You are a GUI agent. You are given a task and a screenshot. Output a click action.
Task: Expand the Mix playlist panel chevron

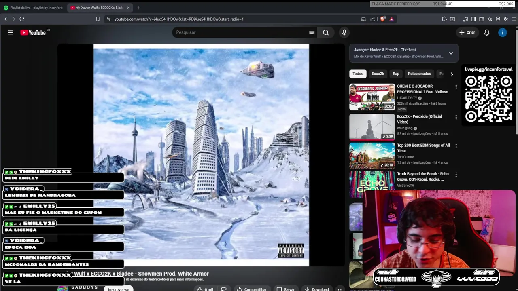point(451,53)
